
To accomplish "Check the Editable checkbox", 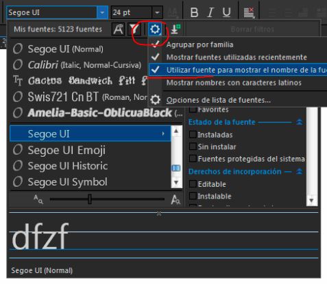I will [193, 184].
